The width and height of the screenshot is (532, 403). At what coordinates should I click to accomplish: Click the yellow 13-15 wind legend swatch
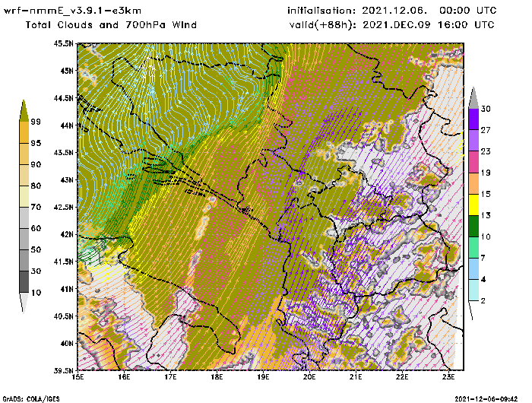[473, 205]
